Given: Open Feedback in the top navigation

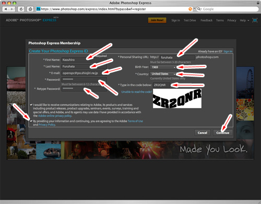Looking at the screenshot, I should (206, 20).
